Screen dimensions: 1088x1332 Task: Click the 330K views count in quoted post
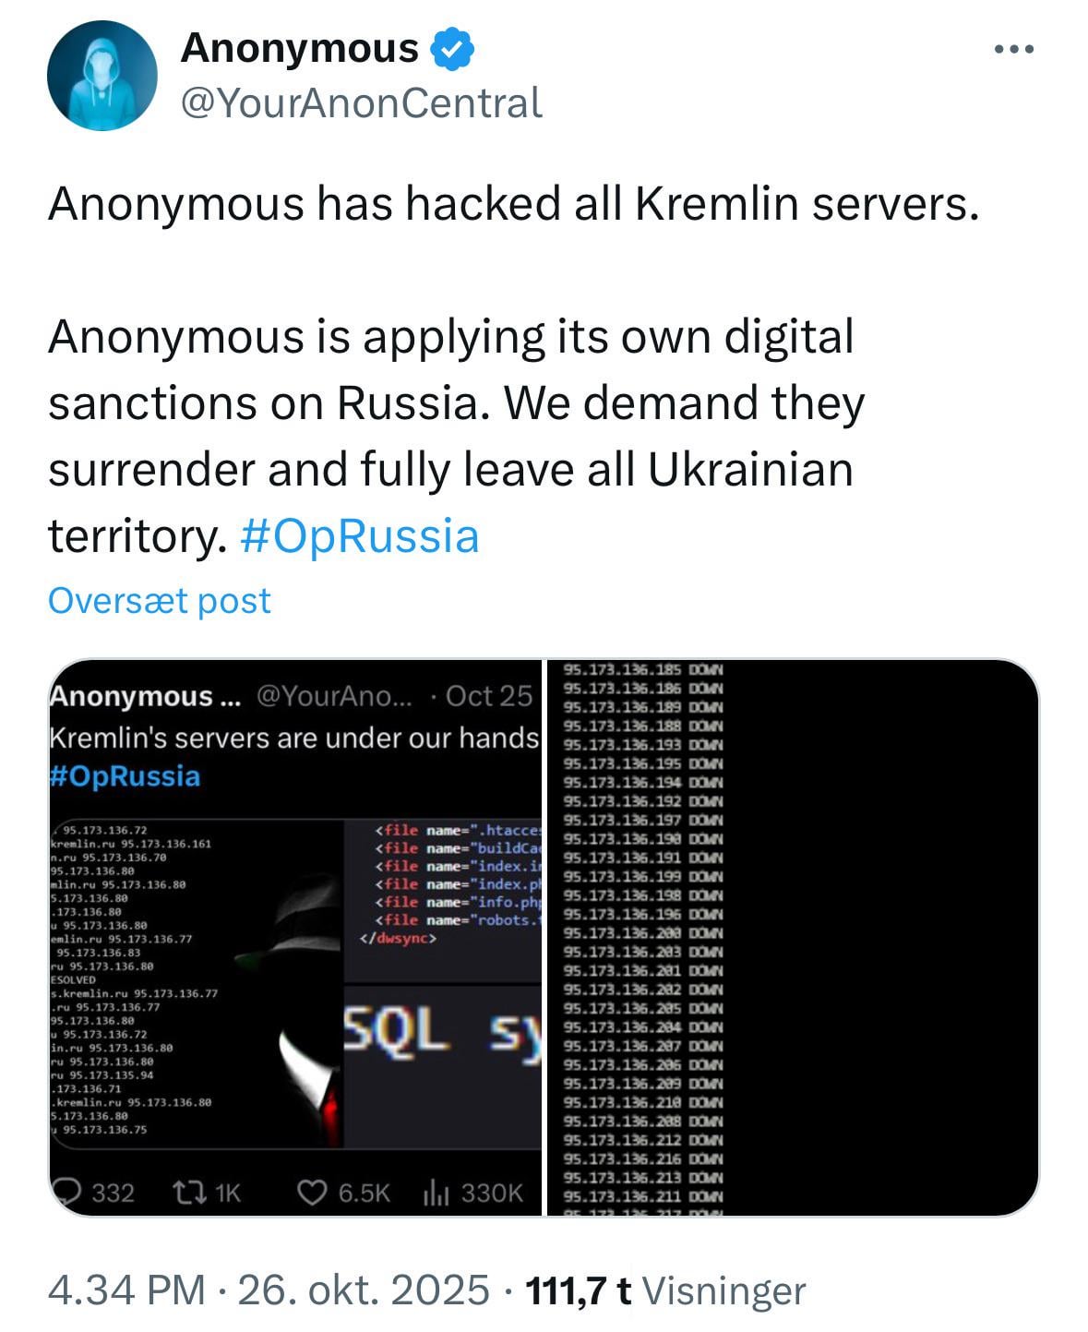[x=492, y=1193]
